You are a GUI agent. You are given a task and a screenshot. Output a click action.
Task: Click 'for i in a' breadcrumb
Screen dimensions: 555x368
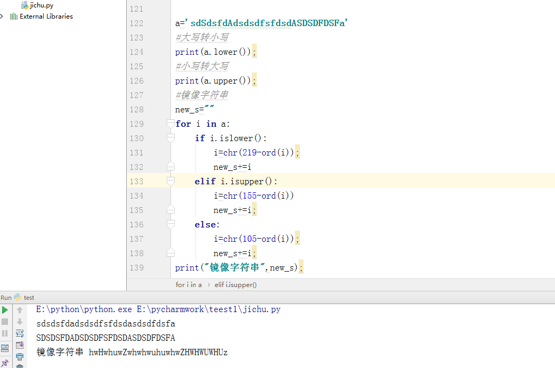pyautogui.click(x=189, y=285)
